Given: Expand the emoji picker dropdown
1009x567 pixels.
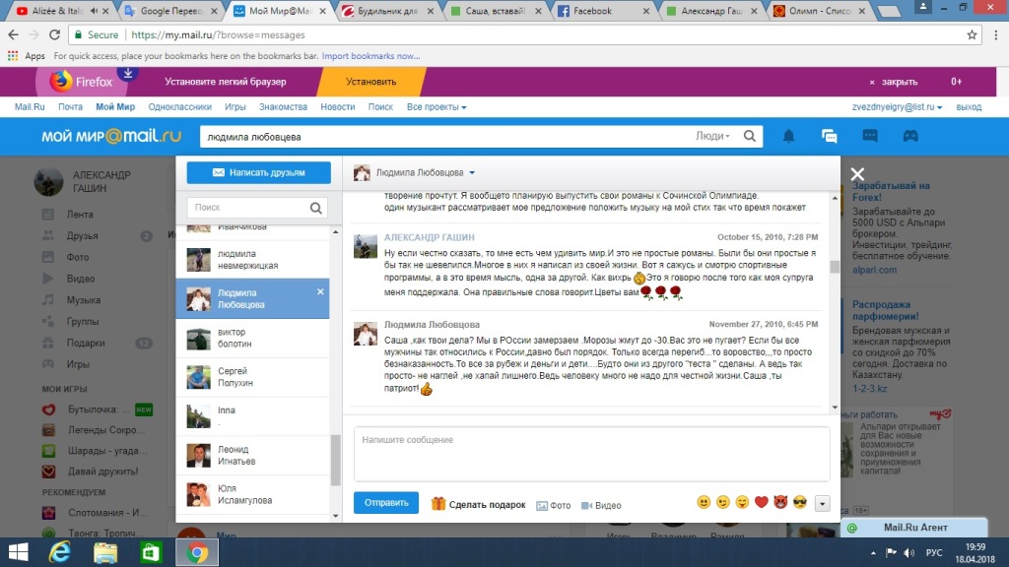Looking at the screenshot, I should (823, 503).
